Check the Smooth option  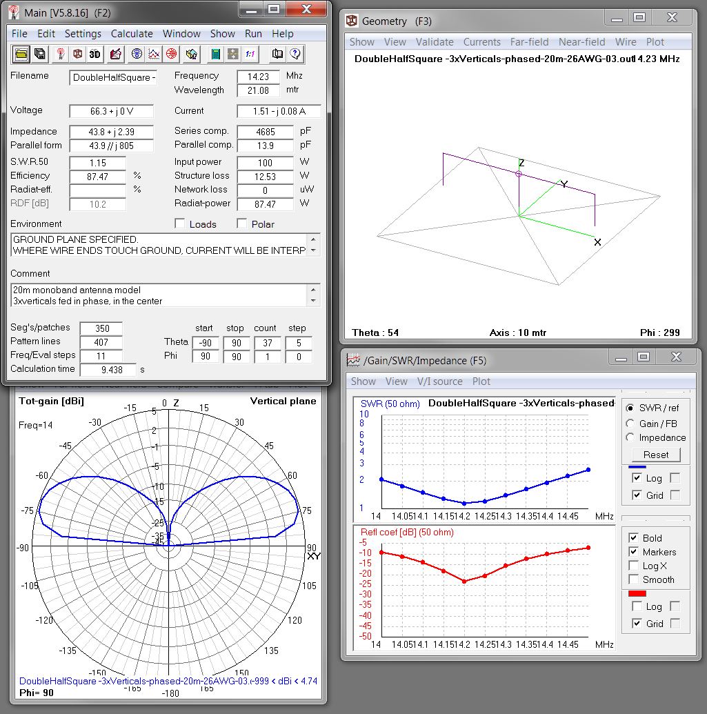click(634, 580)
